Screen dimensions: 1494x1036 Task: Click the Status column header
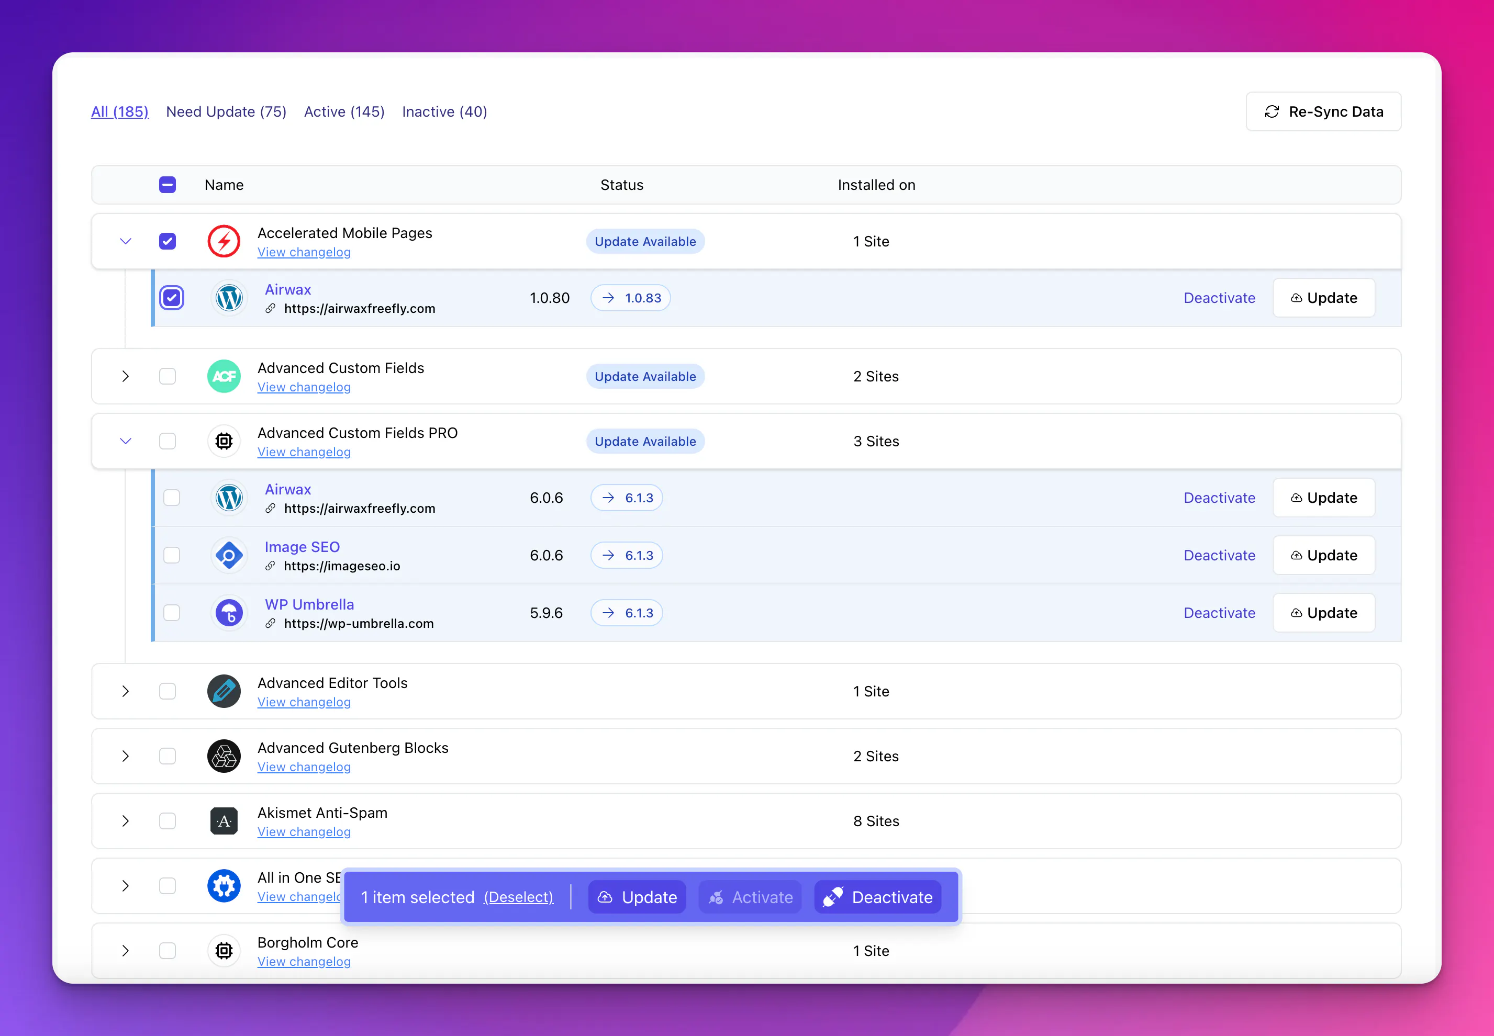622,185
